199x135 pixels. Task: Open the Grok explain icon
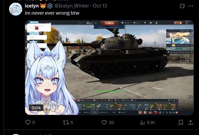click(x=182, y=6)
